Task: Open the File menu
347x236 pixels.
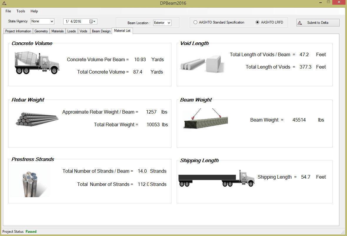Action: tap(8, 11)
